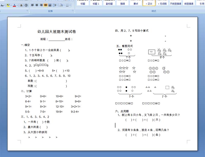Apply the 标题 style
Screen dimensions: 205x157
83,3
